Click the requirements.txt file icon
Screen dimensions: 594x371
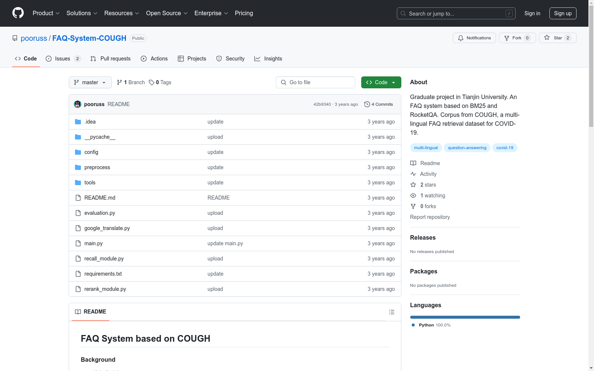coord(78,274)
